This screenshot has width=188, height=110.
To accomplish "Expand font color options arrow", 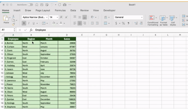I will pyautogui.click(x=64, y=23).
